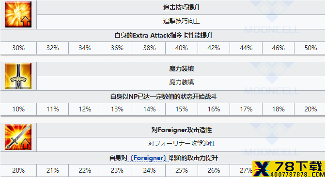Select the 对Foreigner攻击适性 skill title
325x177 pixels.
pyautogui.click(x=182, y=130)
